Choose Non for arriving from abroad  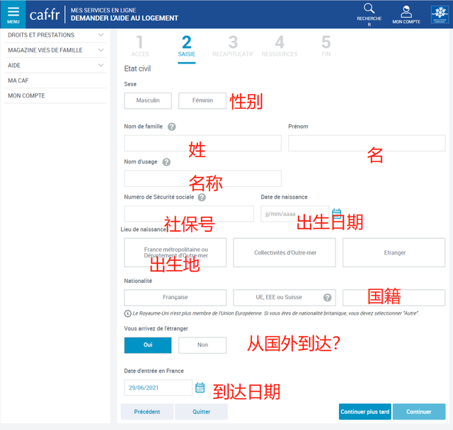coord(202,345)
